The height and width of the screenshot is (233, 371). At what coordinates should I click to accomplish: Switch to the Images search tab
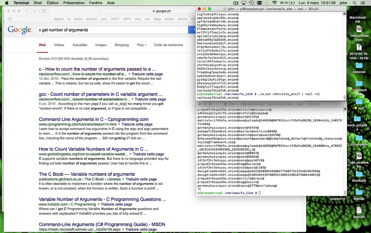(x=101, y=45)
